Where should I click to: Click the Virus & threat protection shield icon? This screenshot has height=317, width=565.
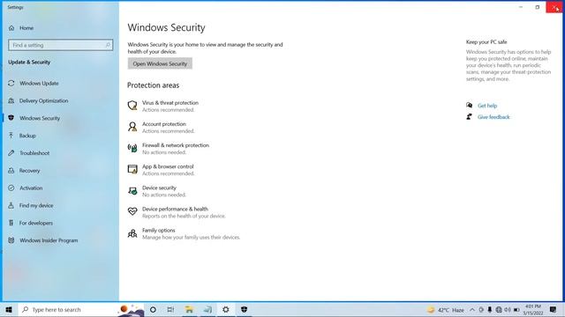click(x=132, y=106)
